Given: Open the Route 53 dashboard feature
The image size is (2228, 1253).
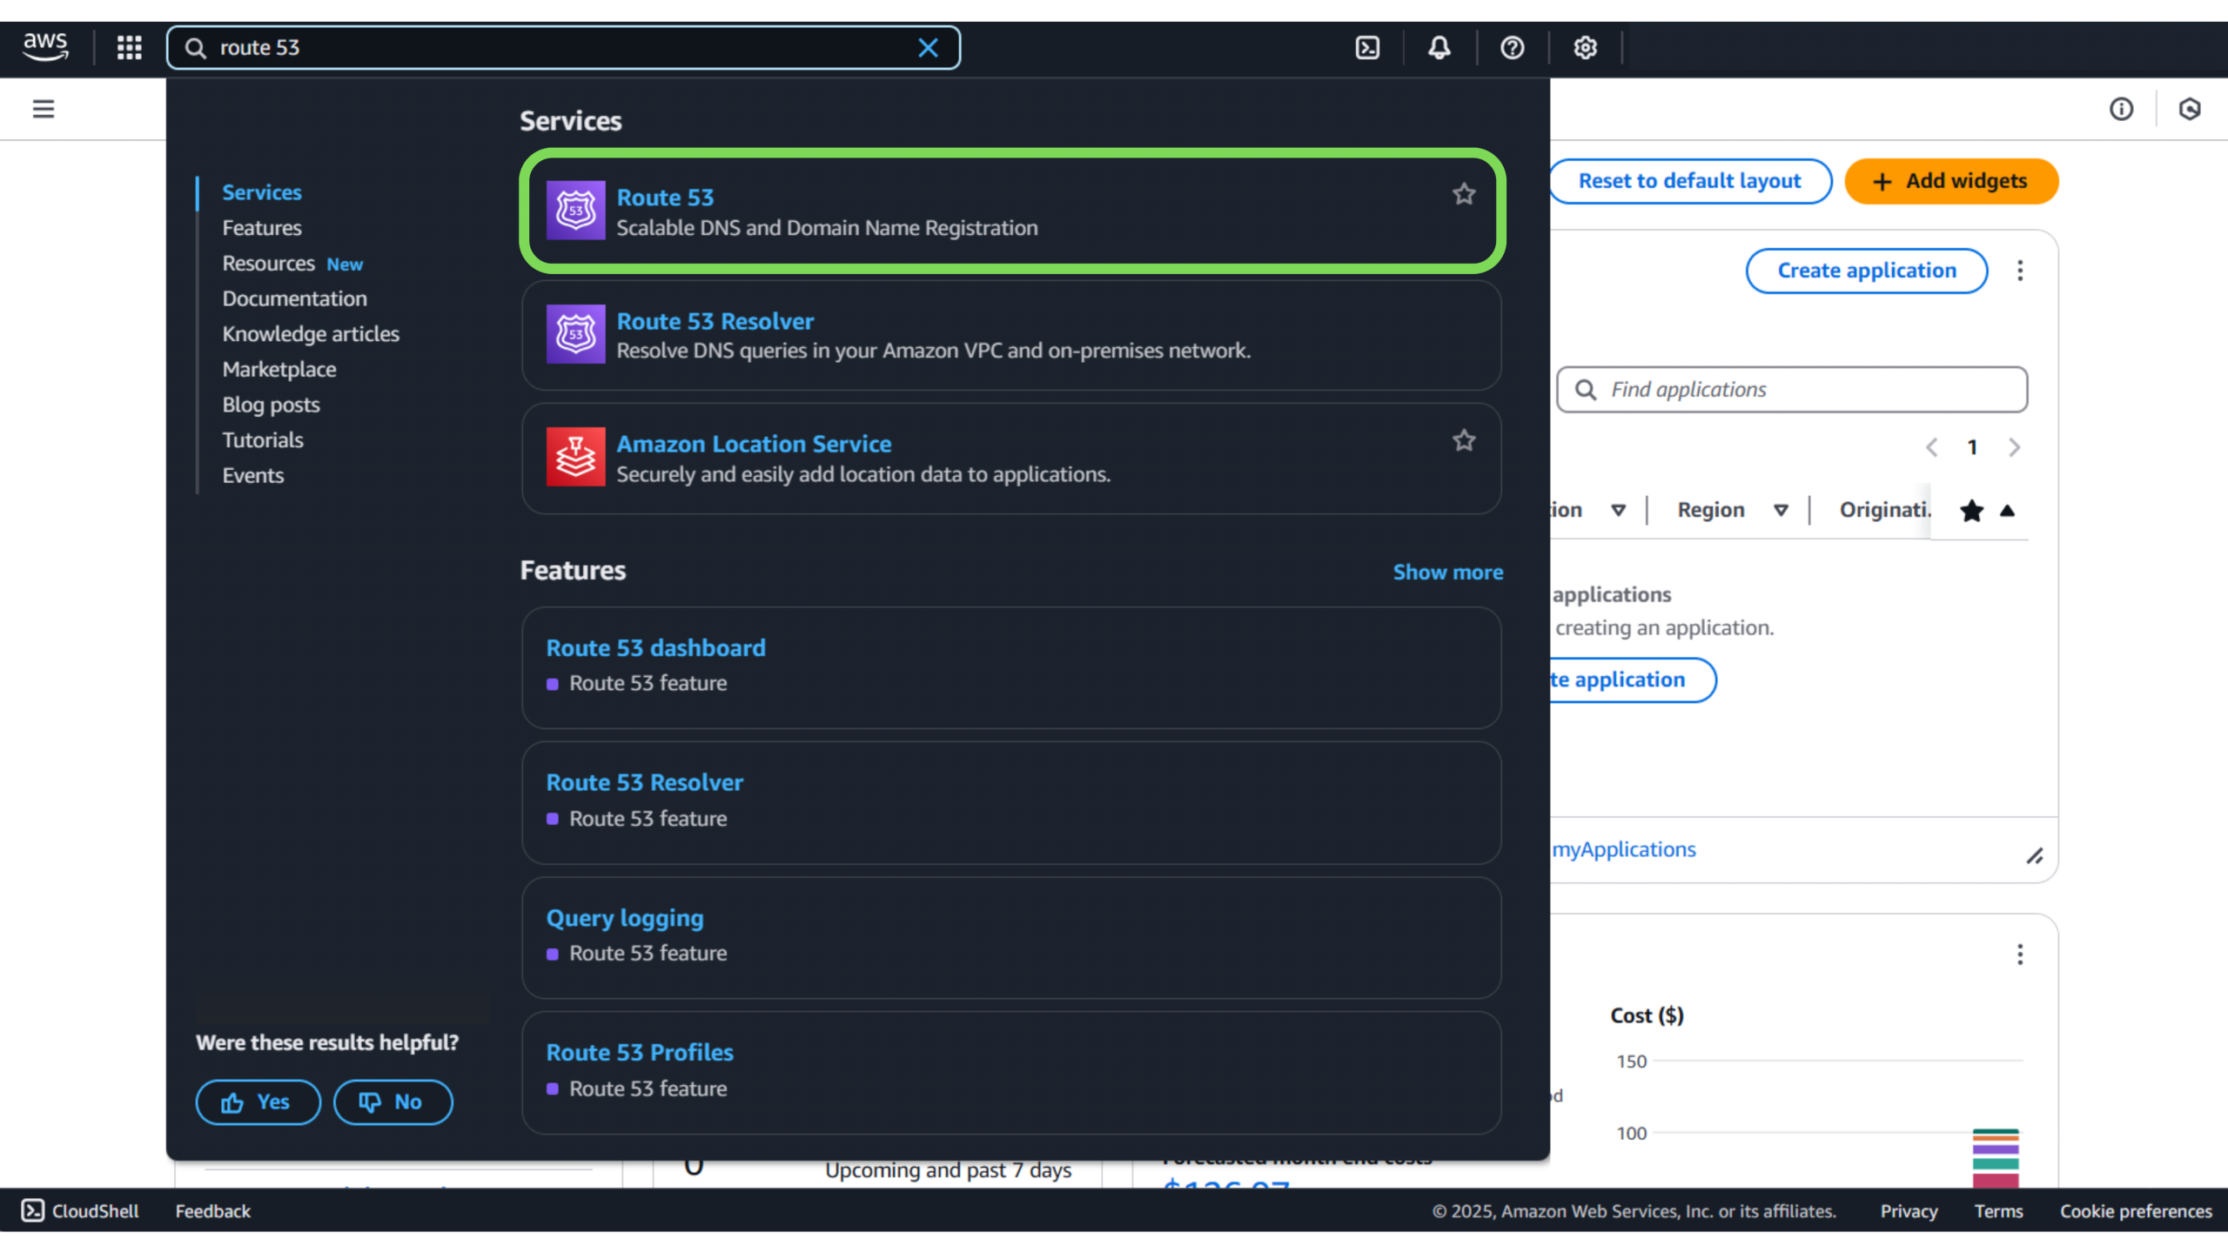Looking at the screenshot, I should coord(655,648).
